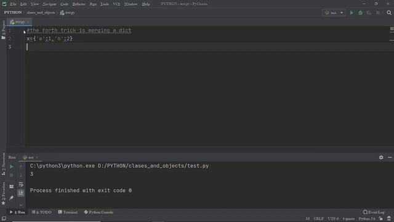Rerun test using Run panel play icon

point(12,166)
